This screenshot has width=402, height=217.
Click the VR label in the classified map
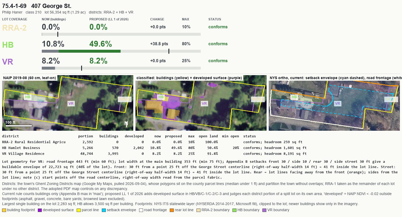pos(204,103)
